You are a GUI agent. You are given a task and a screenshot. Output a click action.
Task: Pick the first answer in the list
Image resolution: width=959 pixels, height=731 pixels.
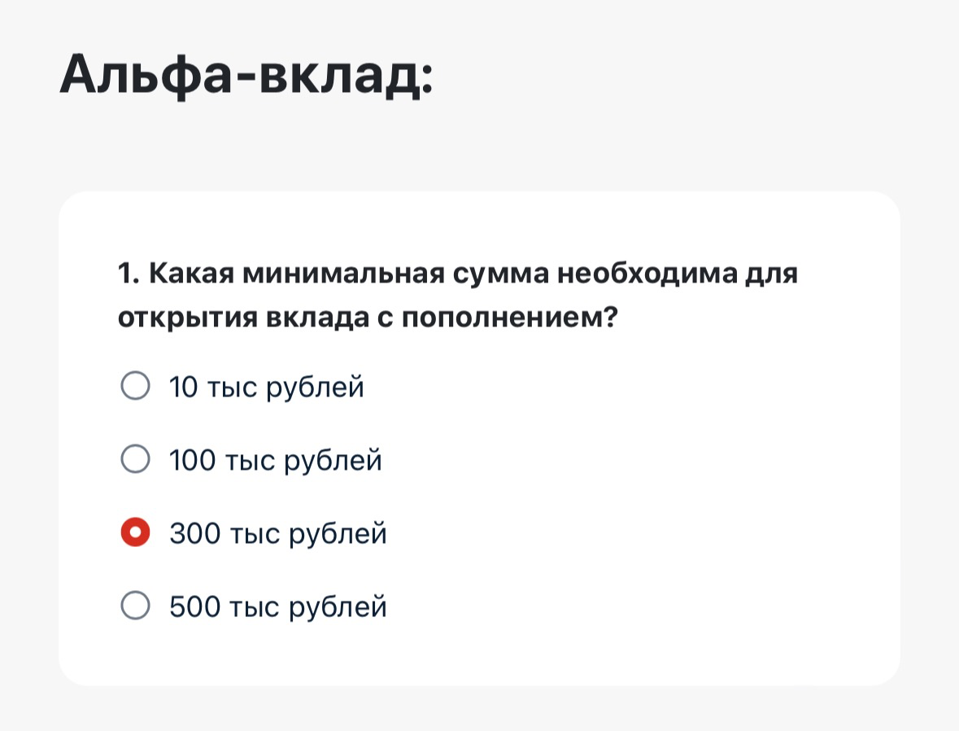coord(135,386)
